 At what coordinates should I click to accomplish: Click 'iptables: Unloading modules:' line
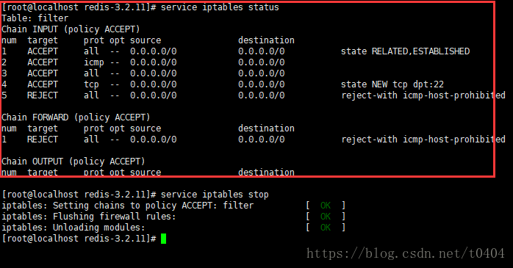[x=73, y=228]
